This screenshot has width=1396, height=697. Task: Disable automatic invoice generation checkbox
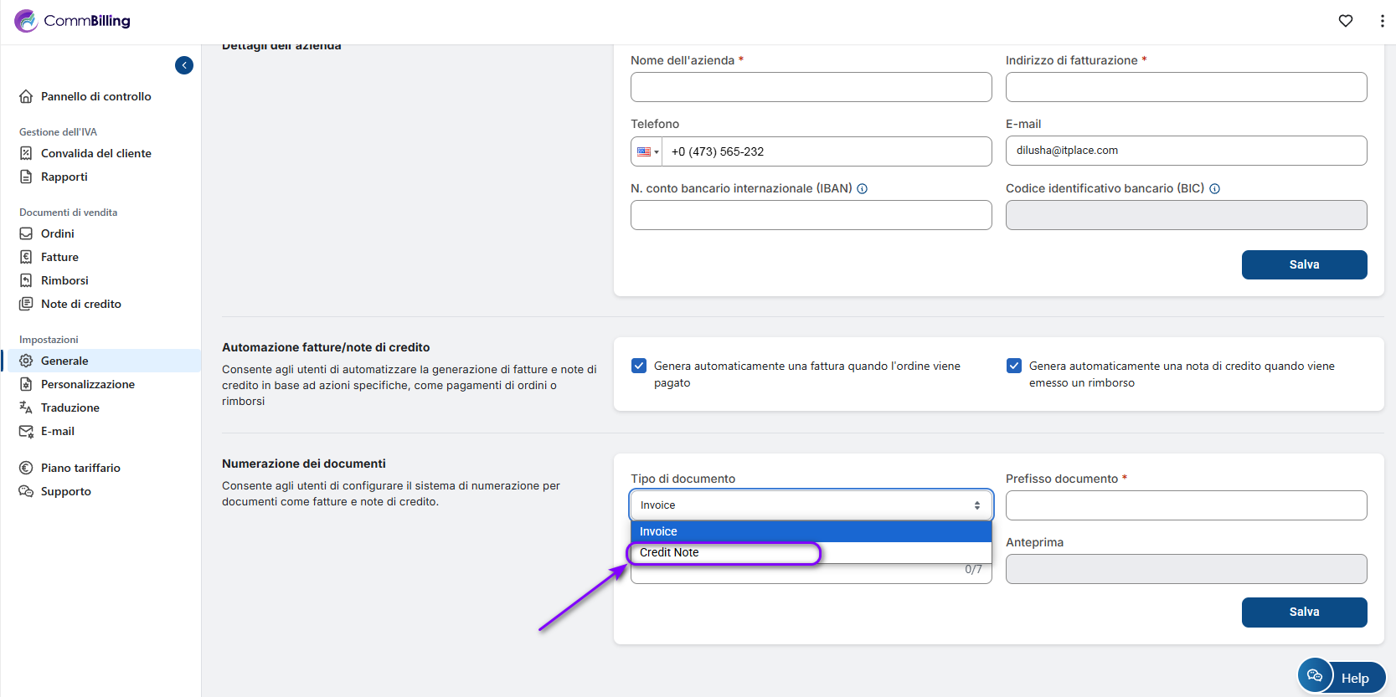point(639,366)
